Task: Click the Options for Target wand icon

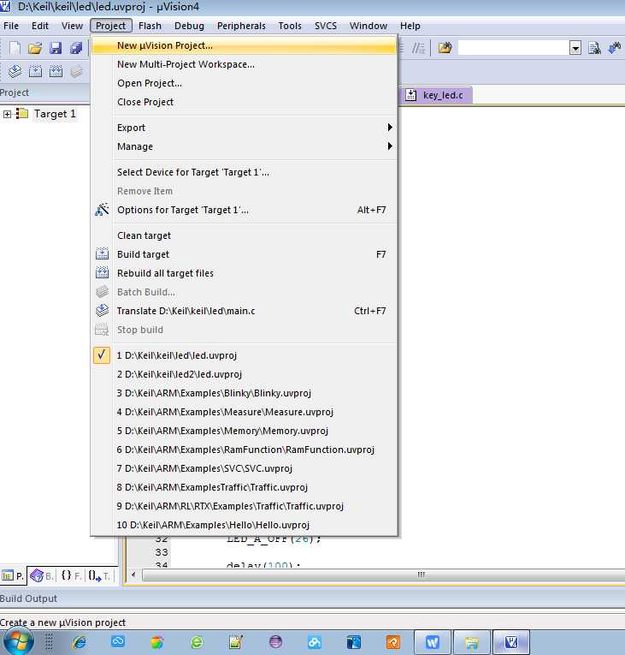Action: point(102,210)
